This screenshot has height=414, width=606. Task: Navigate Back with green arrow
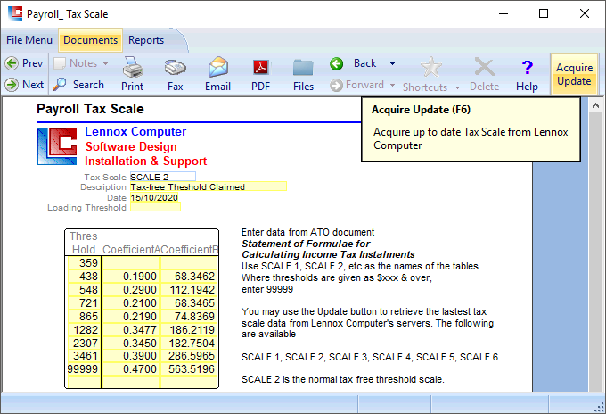pos(353,63)
